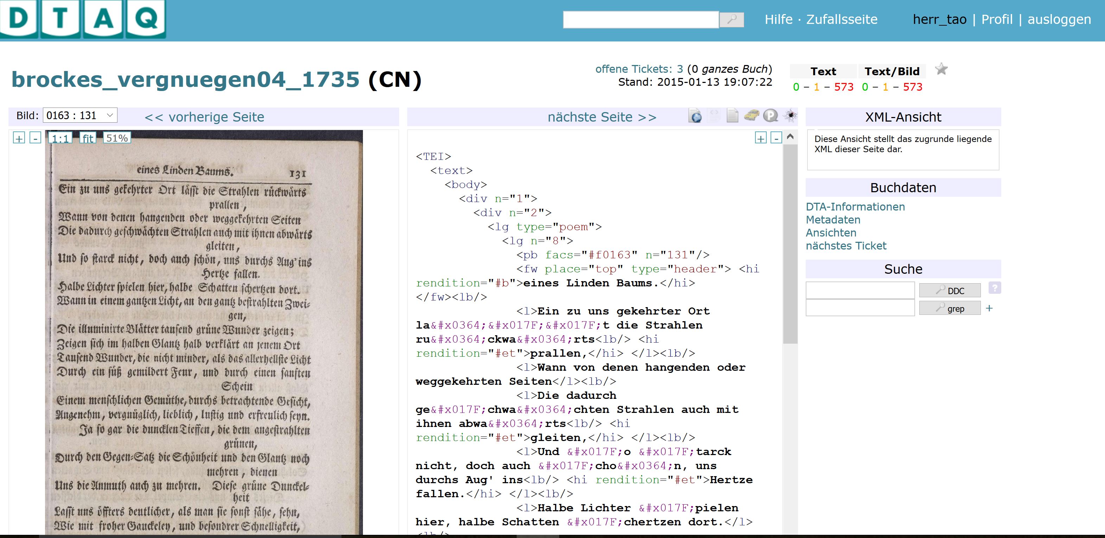Click the header search input field
This screenshot has height=538, width=1105.
pos(640,20)
